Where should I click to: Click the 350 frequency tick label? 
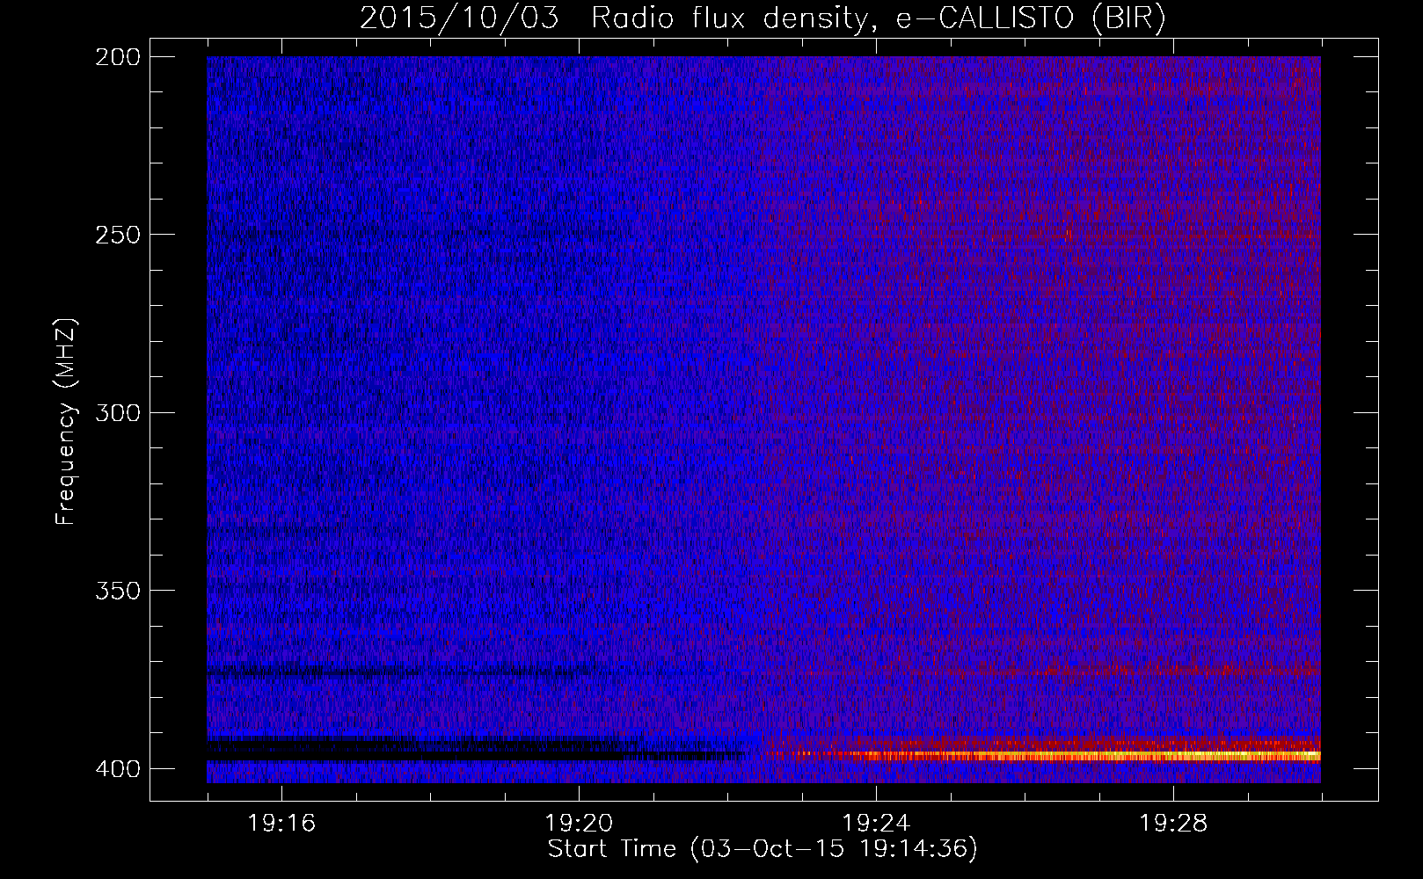point(117,591)
